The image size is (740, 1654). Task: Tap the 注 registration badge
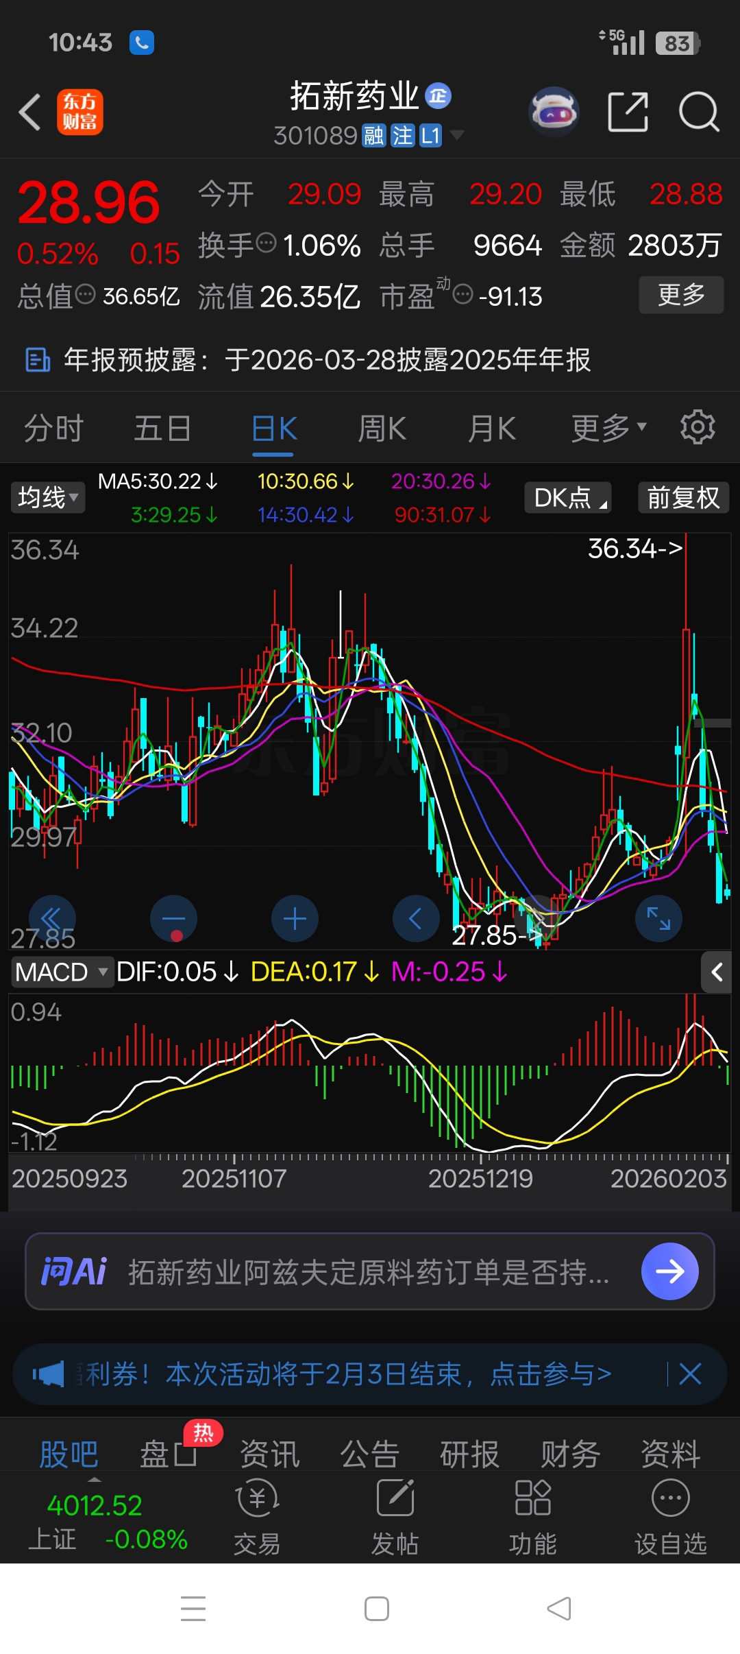click(402, 135)
